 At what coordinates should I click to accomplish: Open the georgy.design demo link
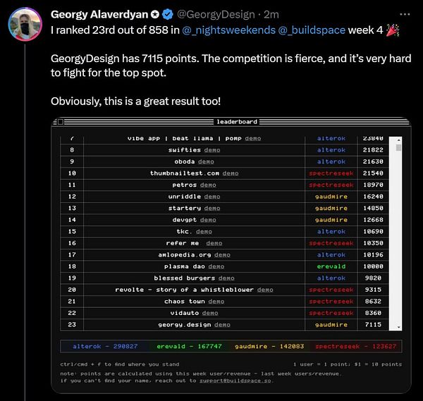coord(222,325)
